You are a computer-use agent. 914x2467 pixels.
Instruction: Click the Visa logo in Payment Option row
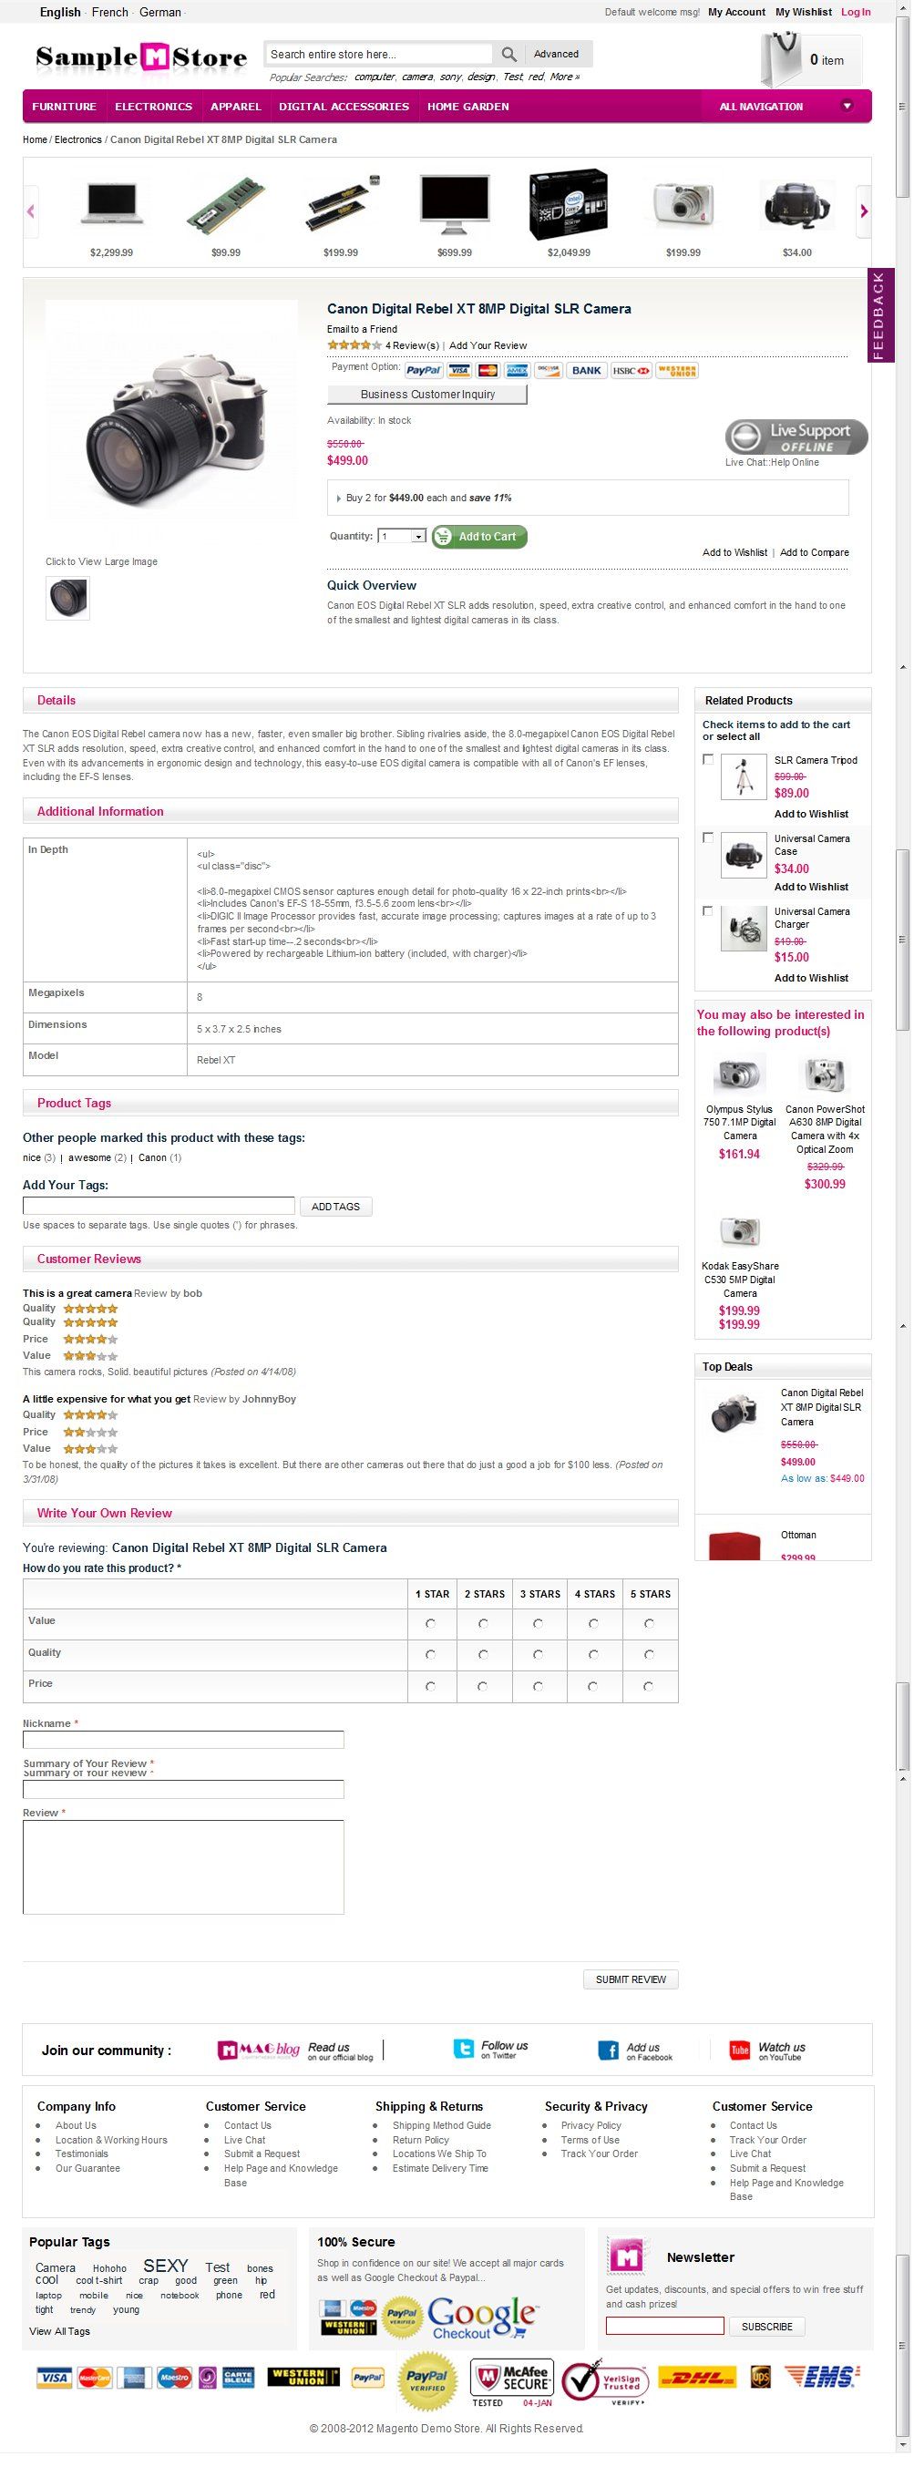460,371
